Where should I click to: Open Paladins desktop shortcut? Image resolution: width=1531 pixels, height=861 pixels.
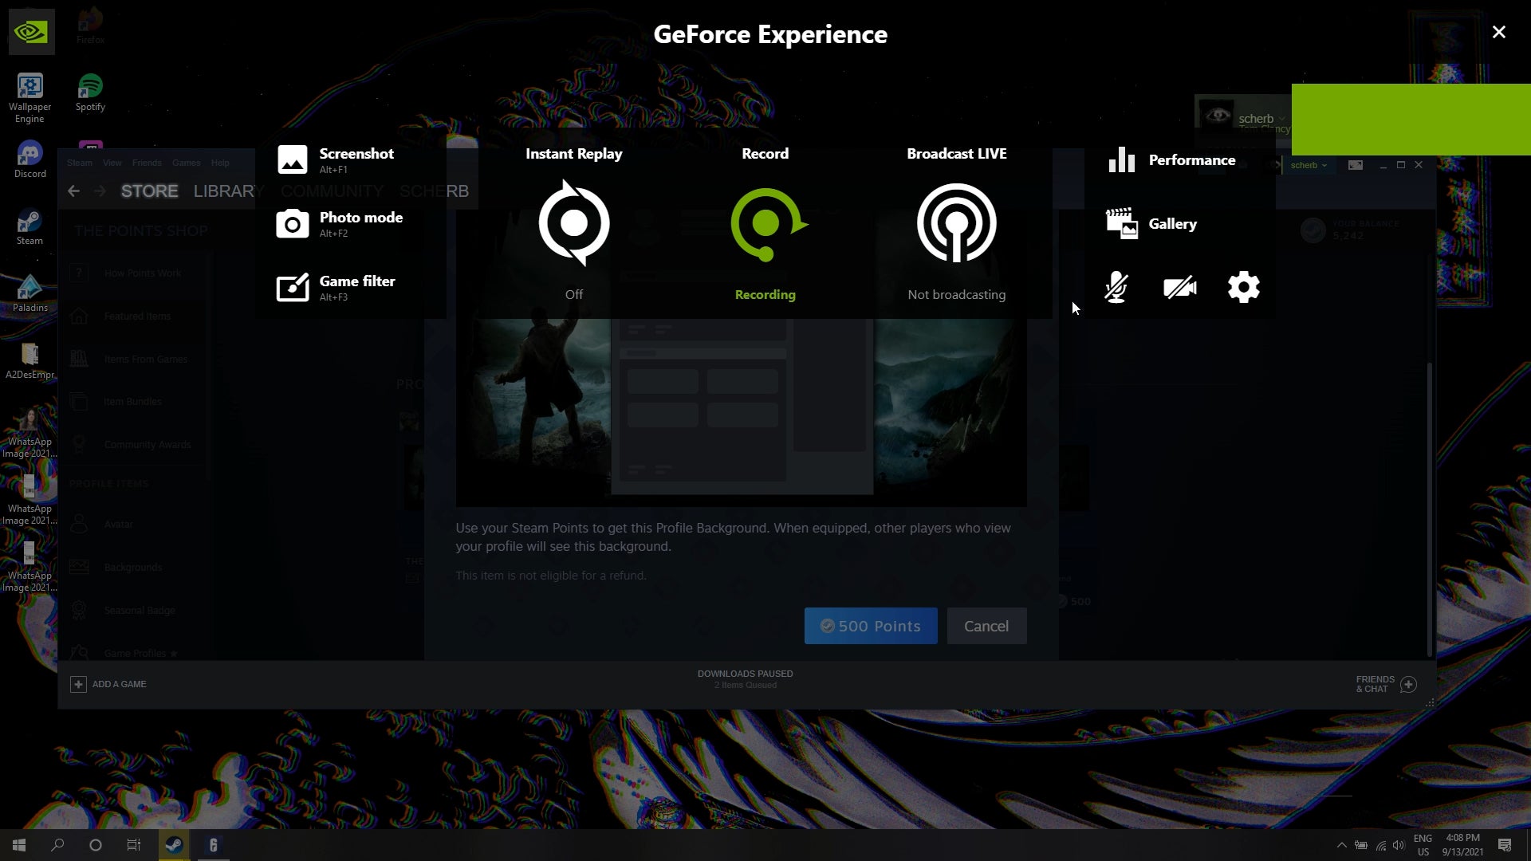pyautogui.click(x=30, y=293)
